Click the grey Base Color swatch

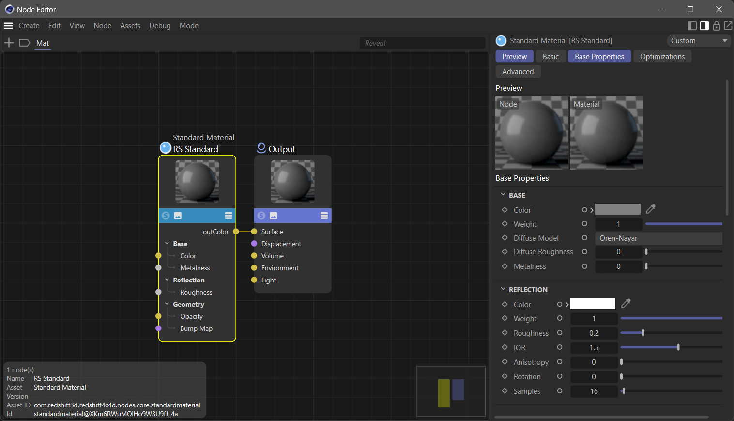coord(618,209)
